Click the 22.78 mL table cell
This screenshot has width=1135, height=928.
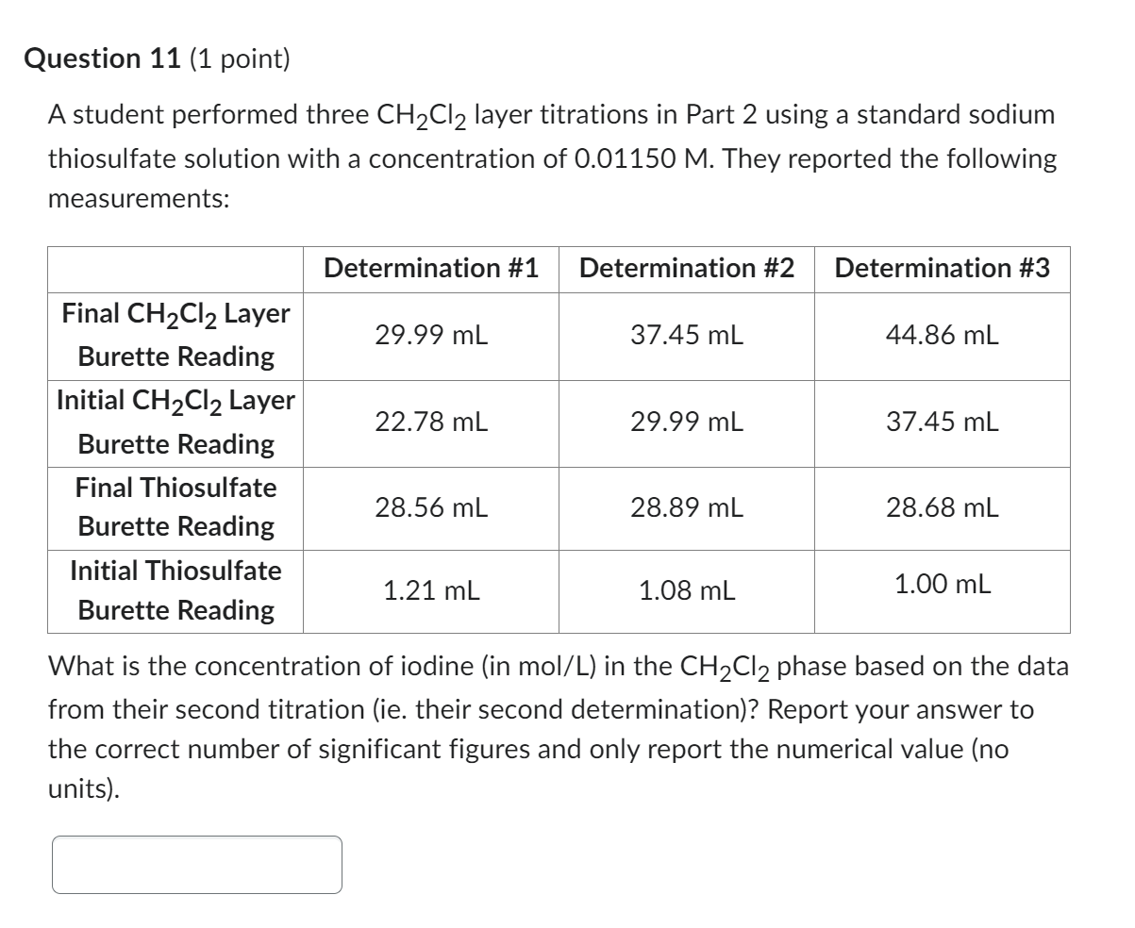(x=431, y=422)
